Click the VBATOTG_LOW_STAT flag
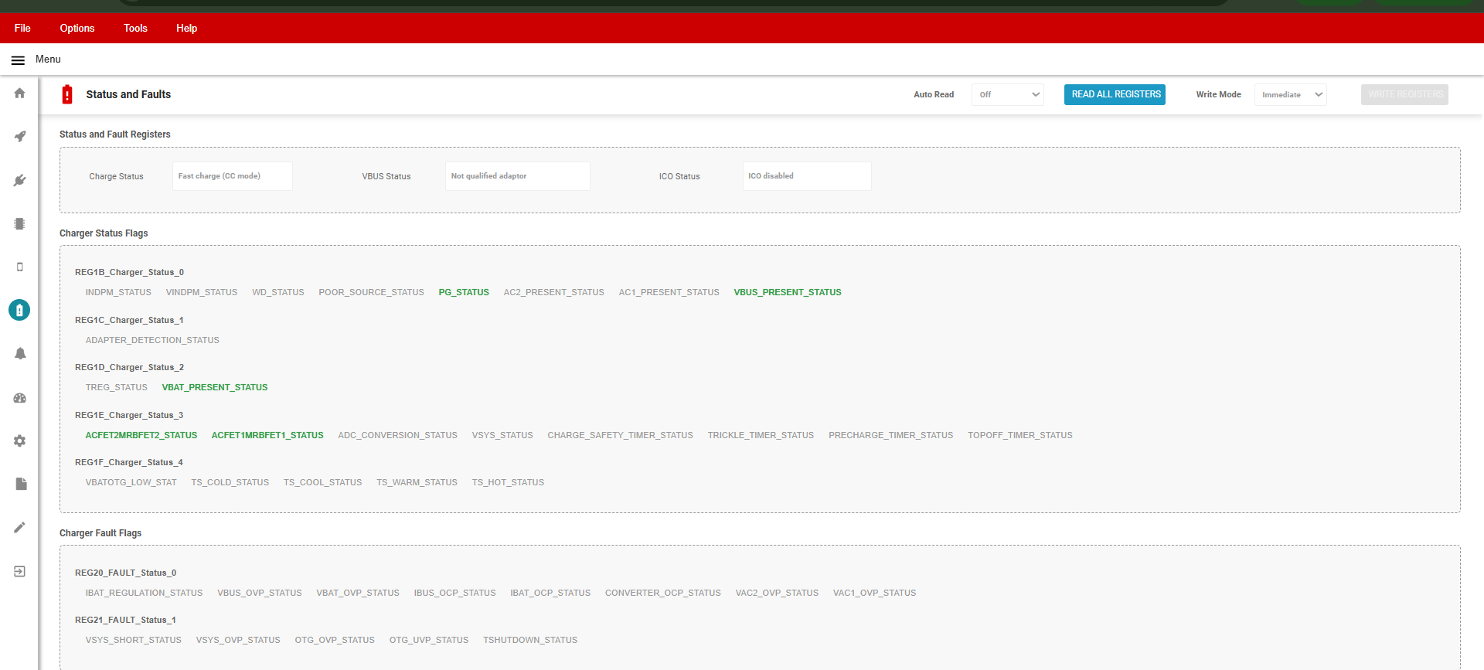The height and width of the screenshot is (670, 1484). [x=131, y=482]
